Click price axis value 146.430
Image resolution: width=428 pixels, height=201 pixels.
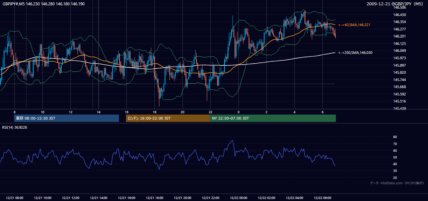click(400, 15)
